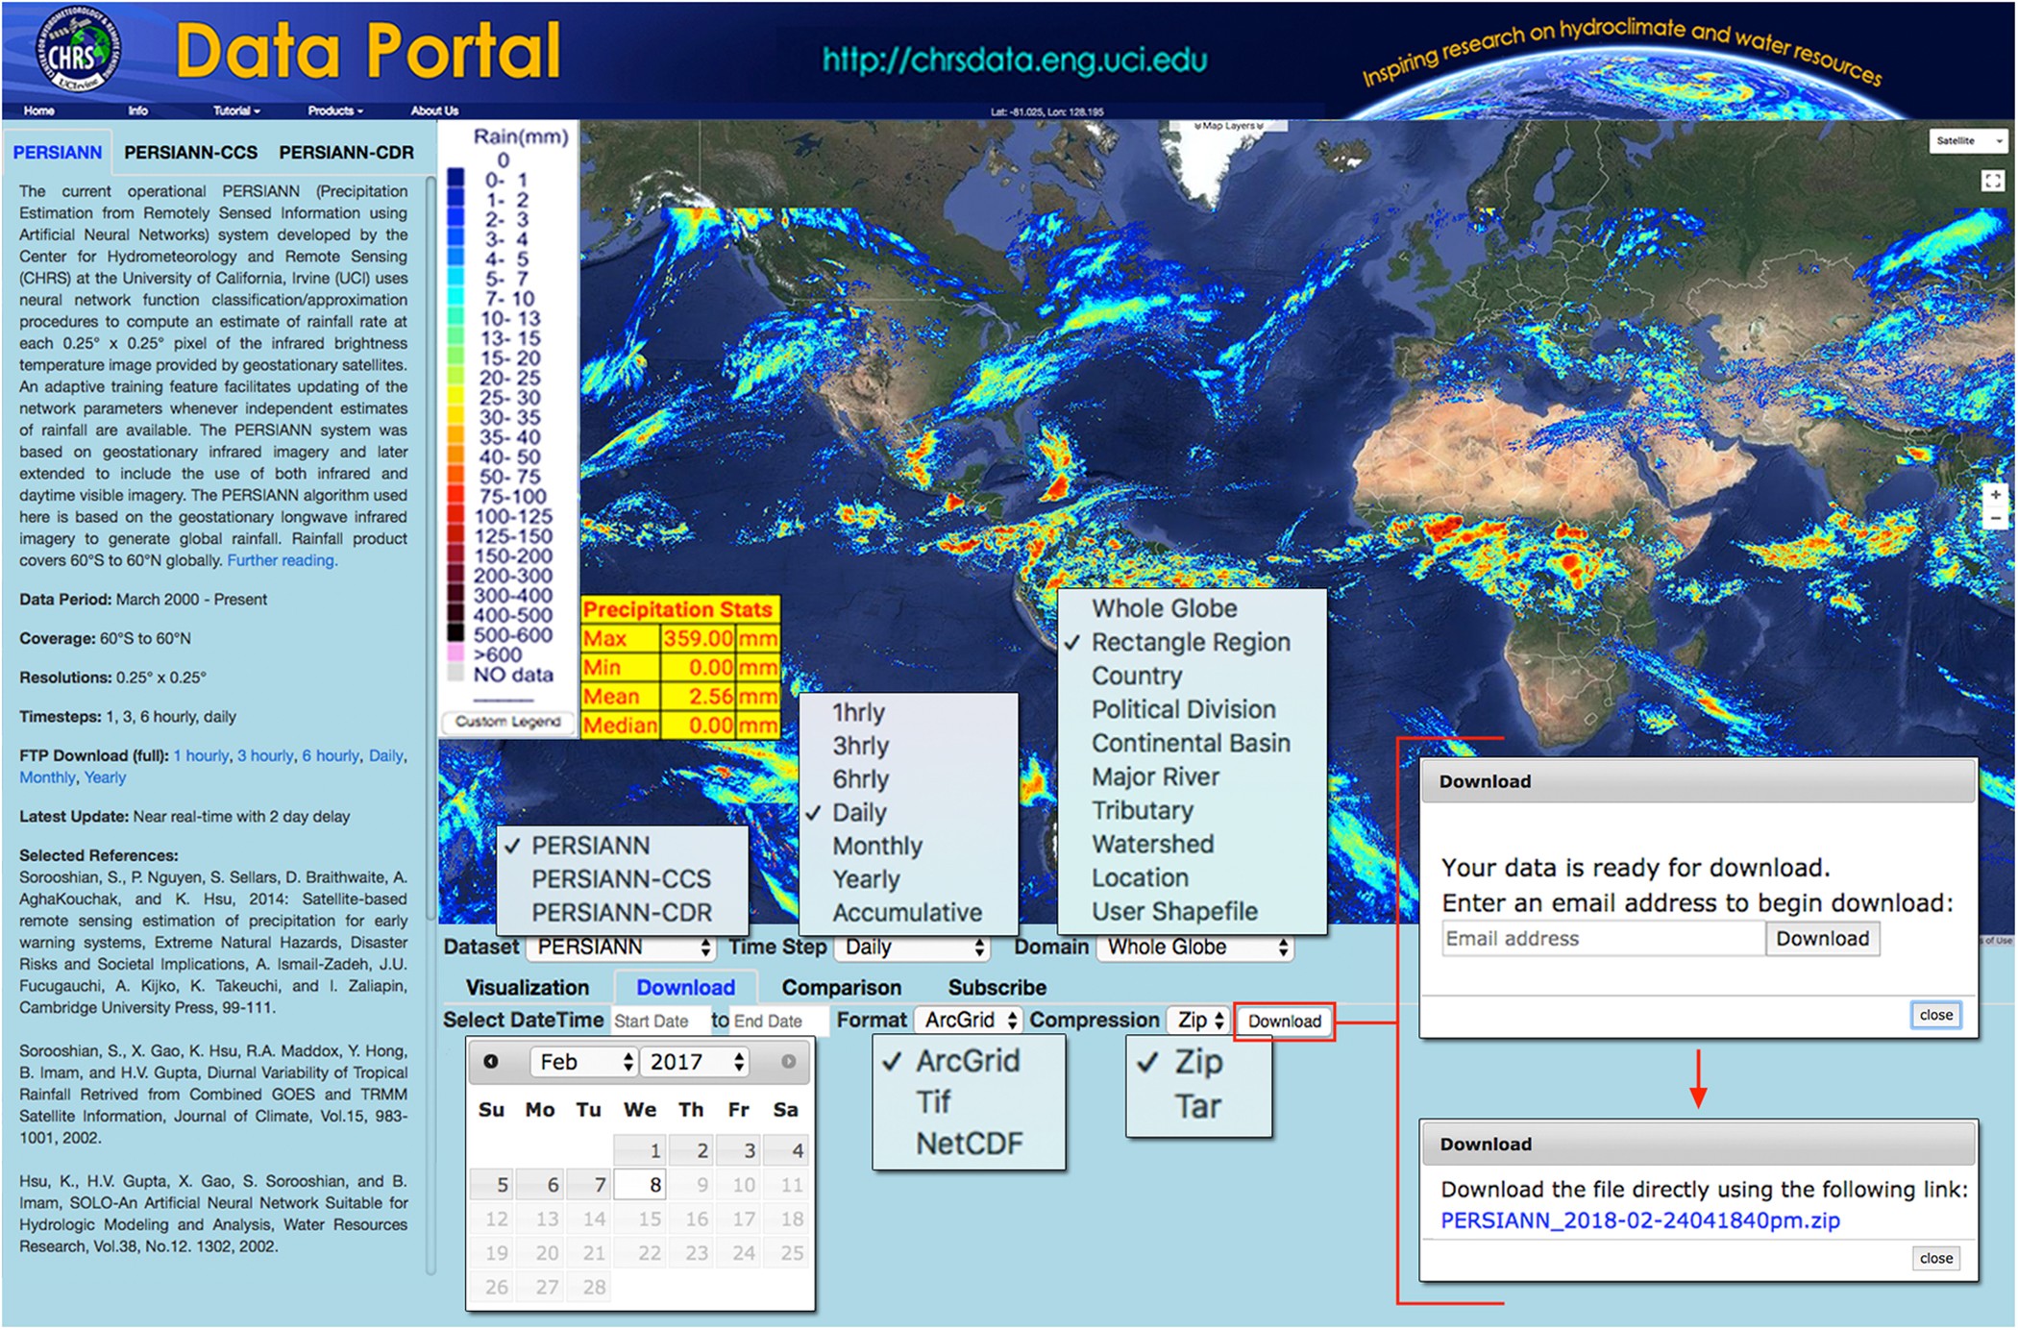Open the PERSIANN zip file link
Viewport: 2018px width, 1330px height.
(1640, 1221)
